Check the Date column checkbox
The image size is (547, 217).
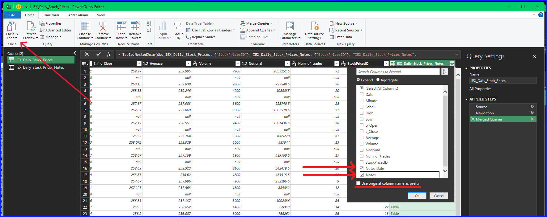coord(362,94)
